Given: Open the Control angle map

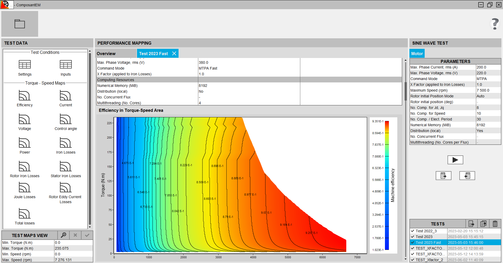Looking at the screenshot, I should 65,120.
